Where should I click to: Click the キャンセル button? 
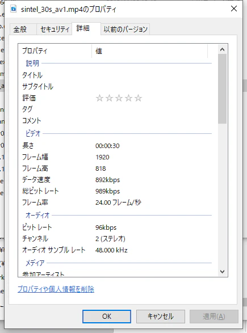161,317
